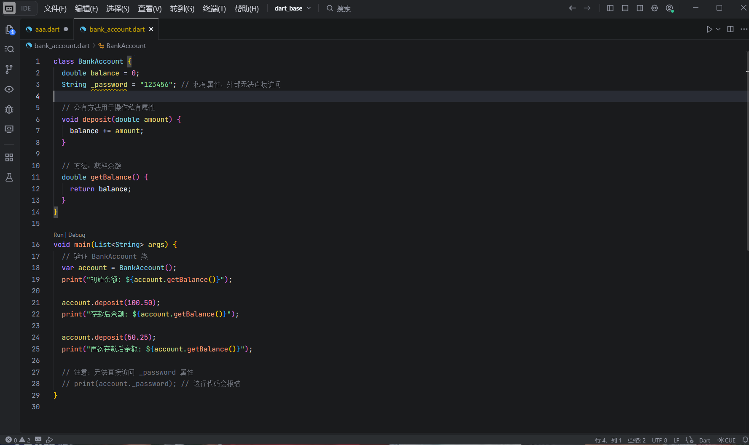
Task: Switch to the bank_account.dart tab
Action: point(117,29)
